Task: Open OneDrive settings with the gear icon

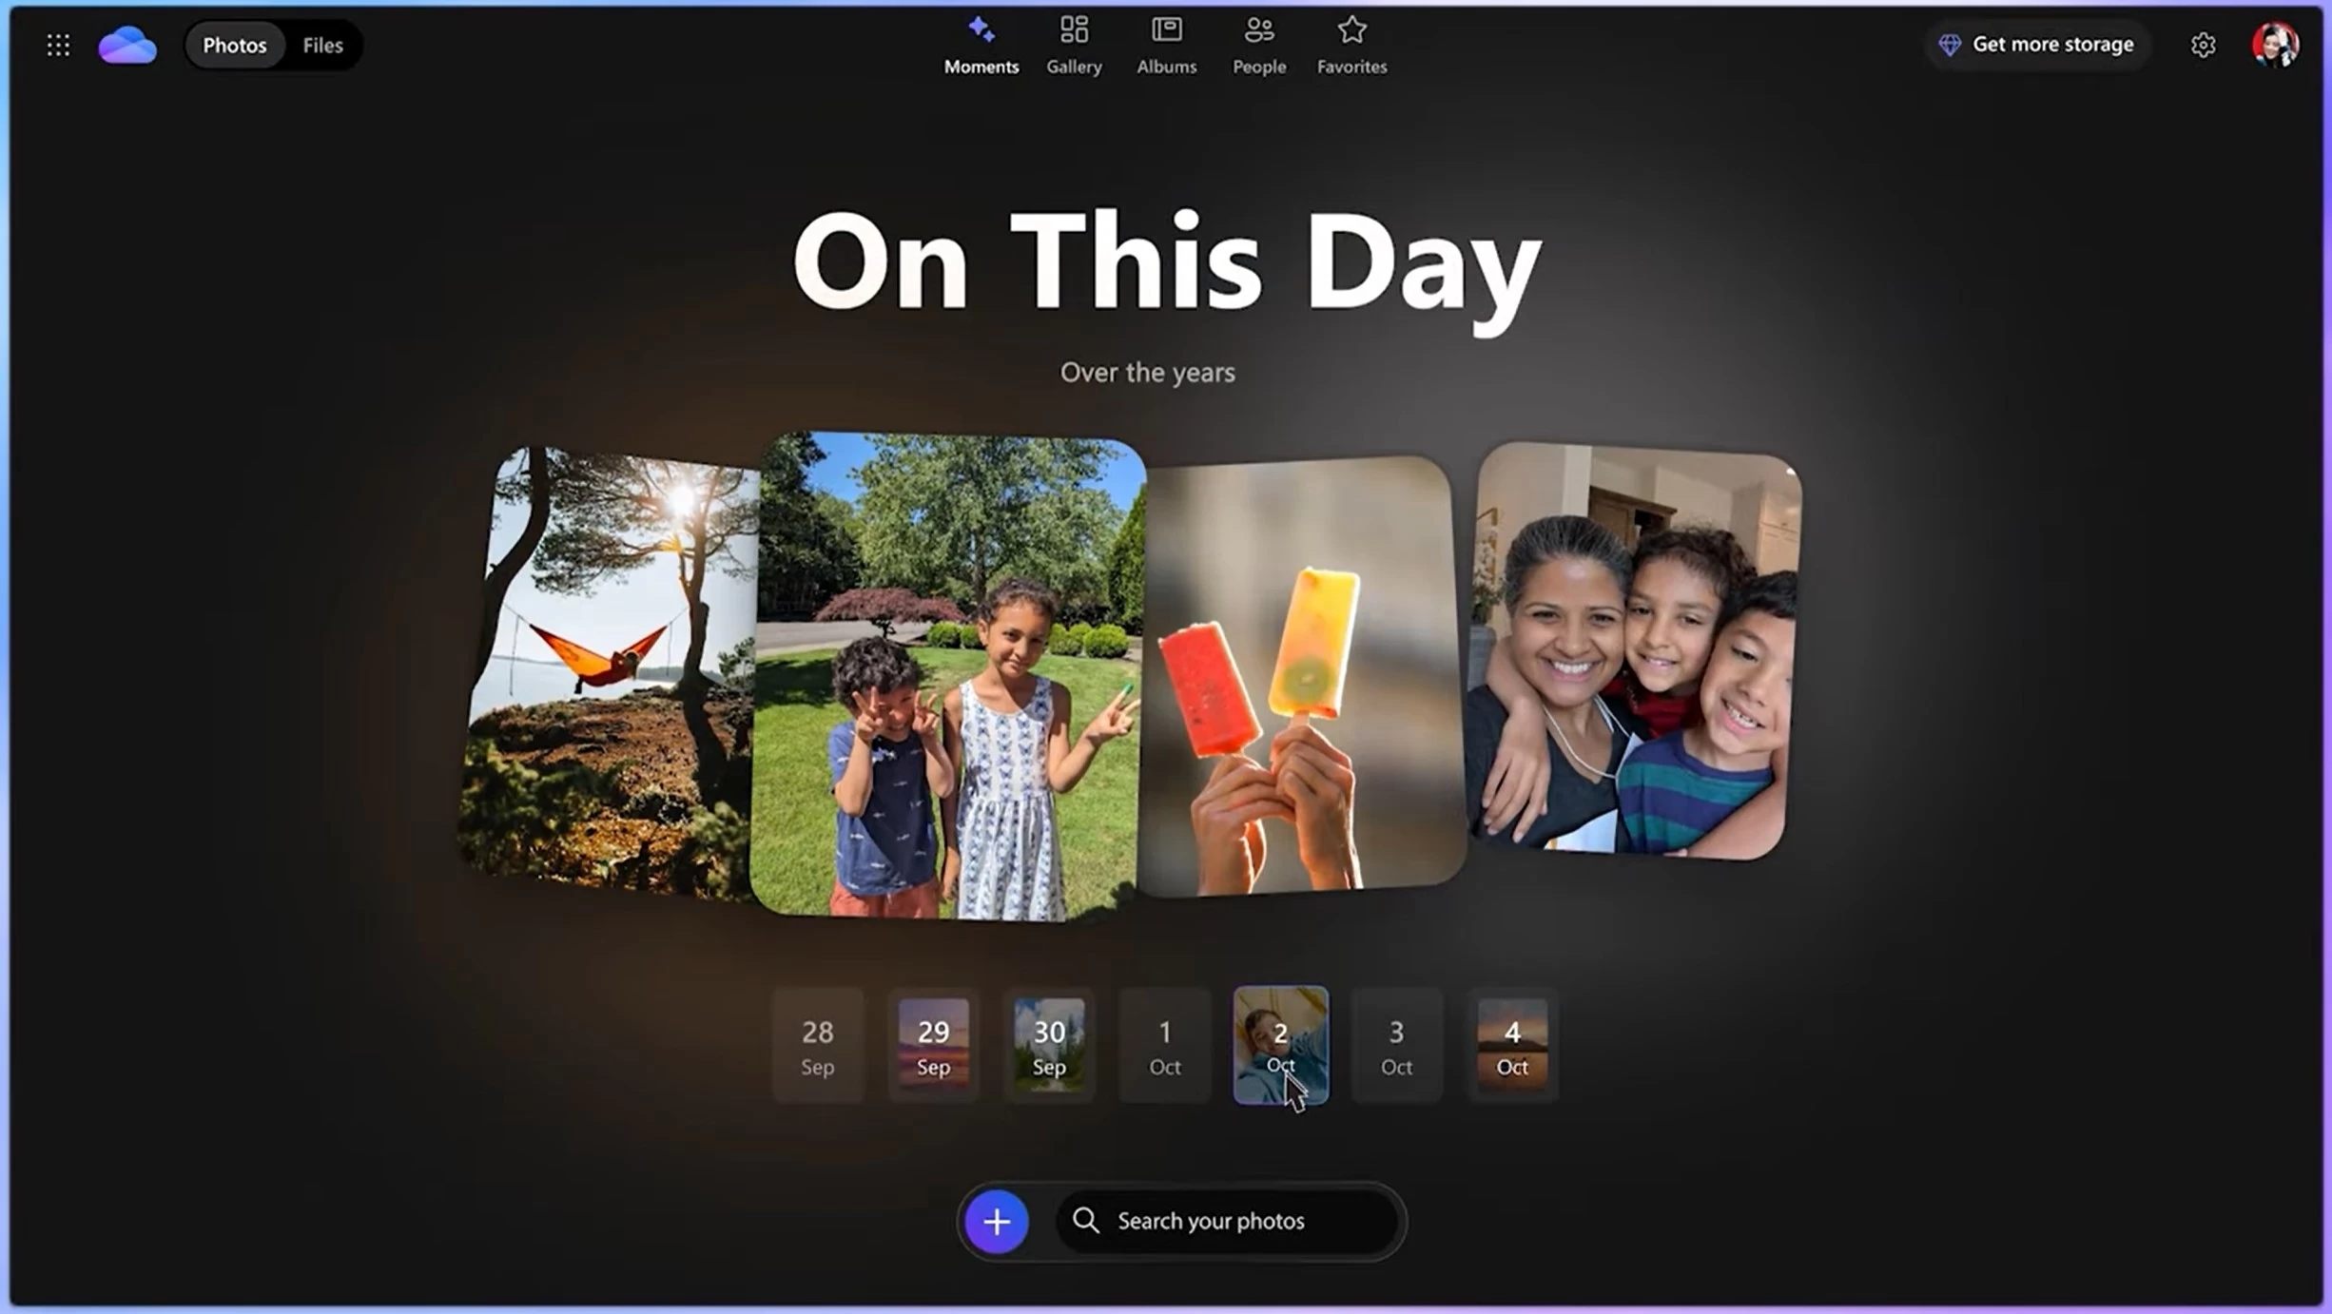Action: pyautogui.click(x=2204, y=45)
